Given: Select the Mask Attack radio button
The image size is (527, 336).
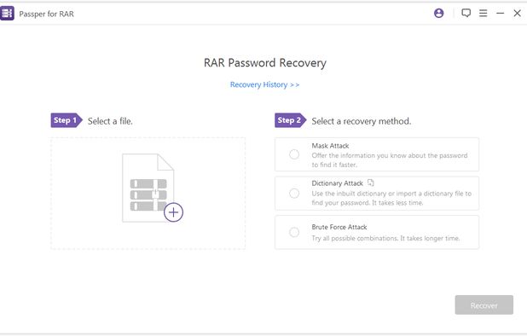Looking at the screenshot, I should (x=294, y=154).
